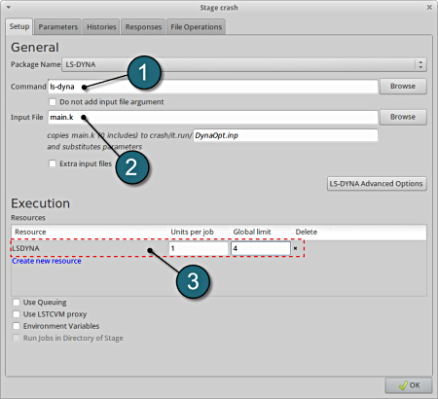Enable Do not add input file argument
Viewport: 438px width, 399px height.
[53, 102]
